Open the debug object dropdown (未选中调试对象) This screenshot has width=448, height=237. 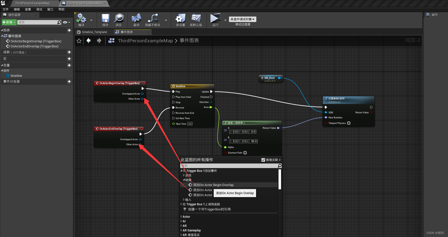[x=242, y=19]
